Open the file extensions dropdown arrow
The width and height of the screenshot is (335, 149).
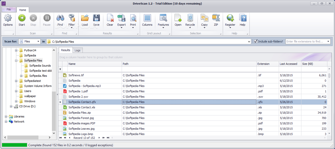pos(328,41)
